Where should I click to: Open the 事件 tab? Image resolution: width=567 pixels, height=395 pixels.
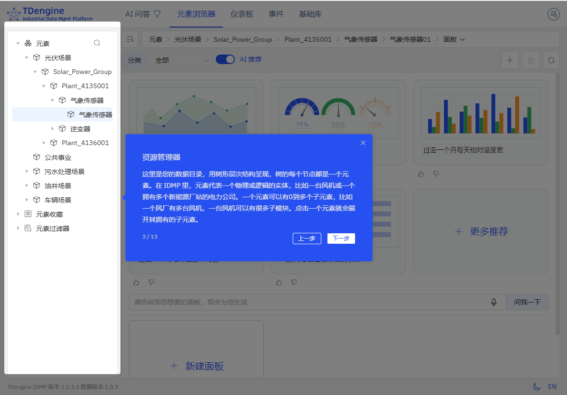tap(276, 14)
